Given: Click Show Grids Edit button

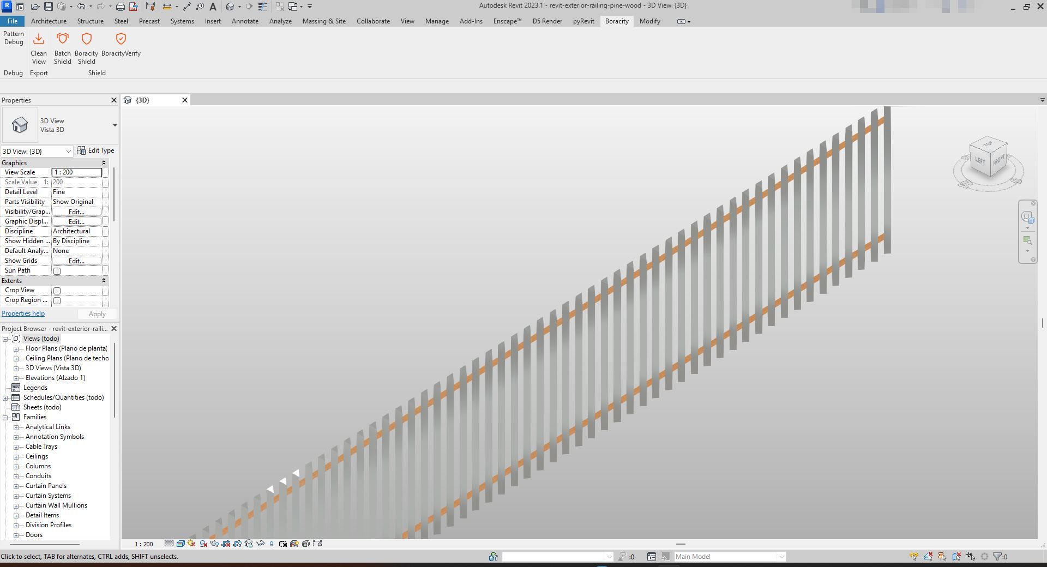Looking at the screenshot, I should pyautogui.click(x=76, y=261).
